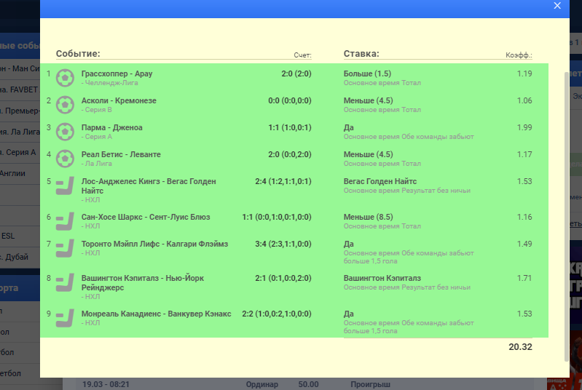Click the soccer icon beside Грассхоппер - Арау
This screenshot has width=582, height=390.
[66, 77]
